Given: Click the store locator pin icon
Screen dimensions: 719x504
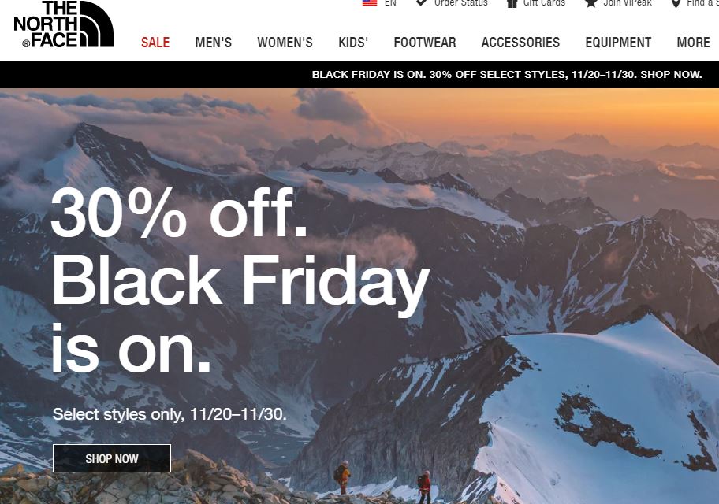Looking at the screenshot, I should click(x=676, y=4).
